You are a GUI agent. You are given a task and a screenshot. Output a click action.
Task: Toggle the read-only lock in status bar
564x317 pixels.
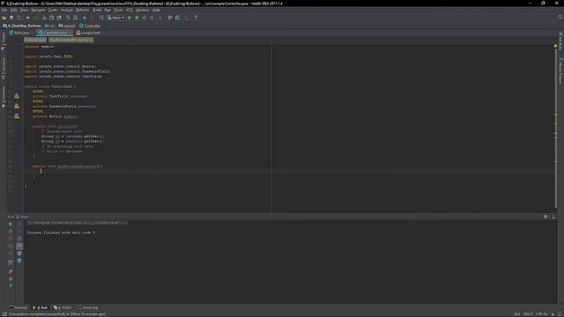click(553, 314)
